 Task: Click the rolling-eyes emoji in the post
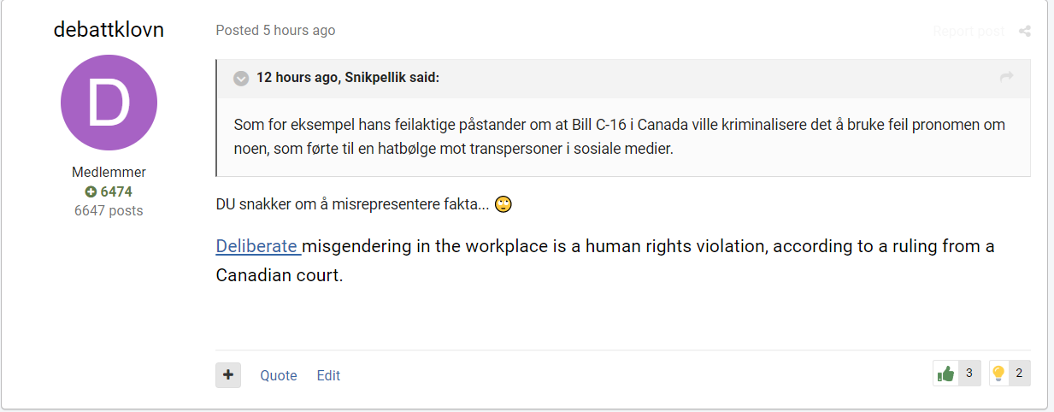(x=503, y=204)
